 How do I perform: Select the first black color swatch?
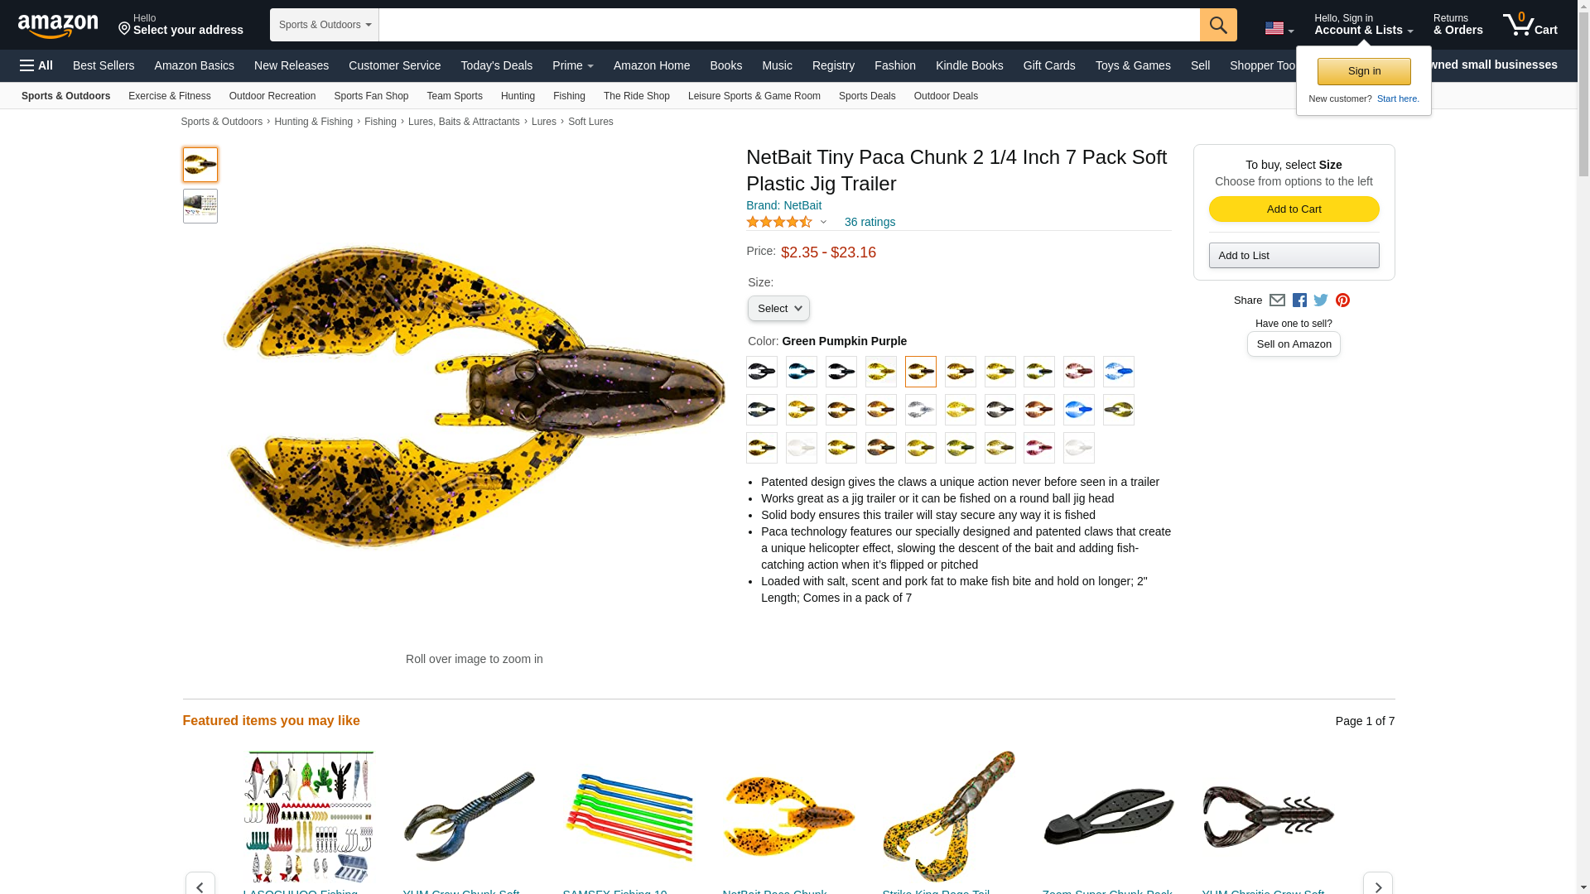point(762,372)
